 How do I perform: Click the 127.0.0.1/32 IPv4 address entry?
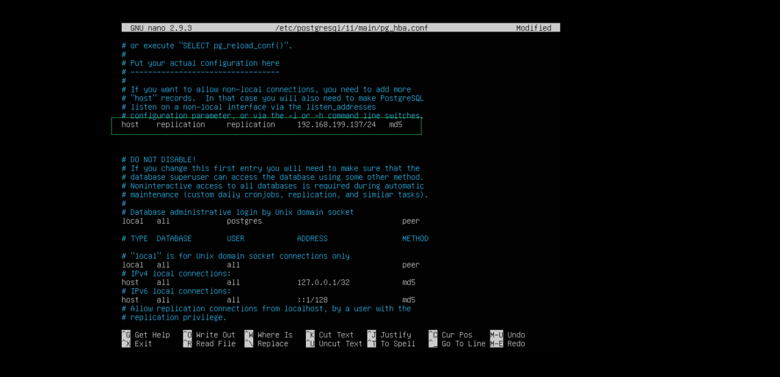(x=323, y=282)
